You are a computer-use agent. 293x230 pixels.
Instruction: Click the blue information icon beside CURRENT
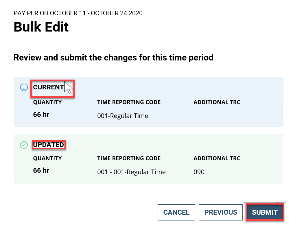(x=24, y=87)
